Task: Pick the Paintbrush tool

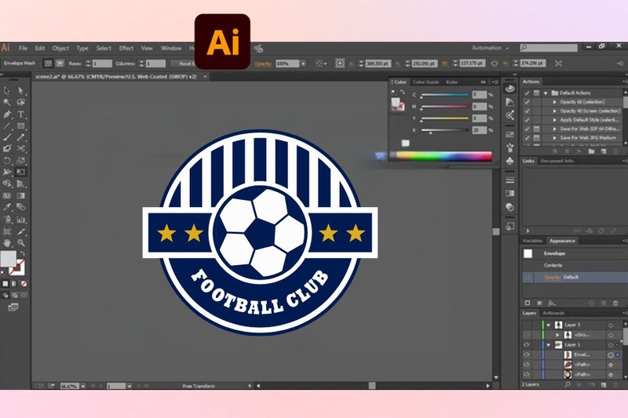Action: coord(7,137)
